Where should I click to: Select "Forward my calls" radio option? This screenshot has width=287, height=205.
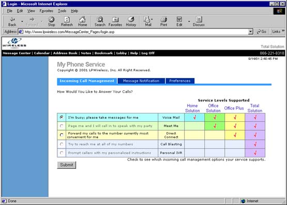pos(62,135)
